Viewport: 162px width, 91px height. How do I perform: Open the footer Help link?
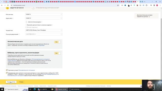(x=36, y=86)
